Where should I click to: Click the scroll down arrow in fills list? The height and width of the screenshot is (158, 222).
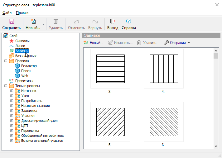point(216,146)
